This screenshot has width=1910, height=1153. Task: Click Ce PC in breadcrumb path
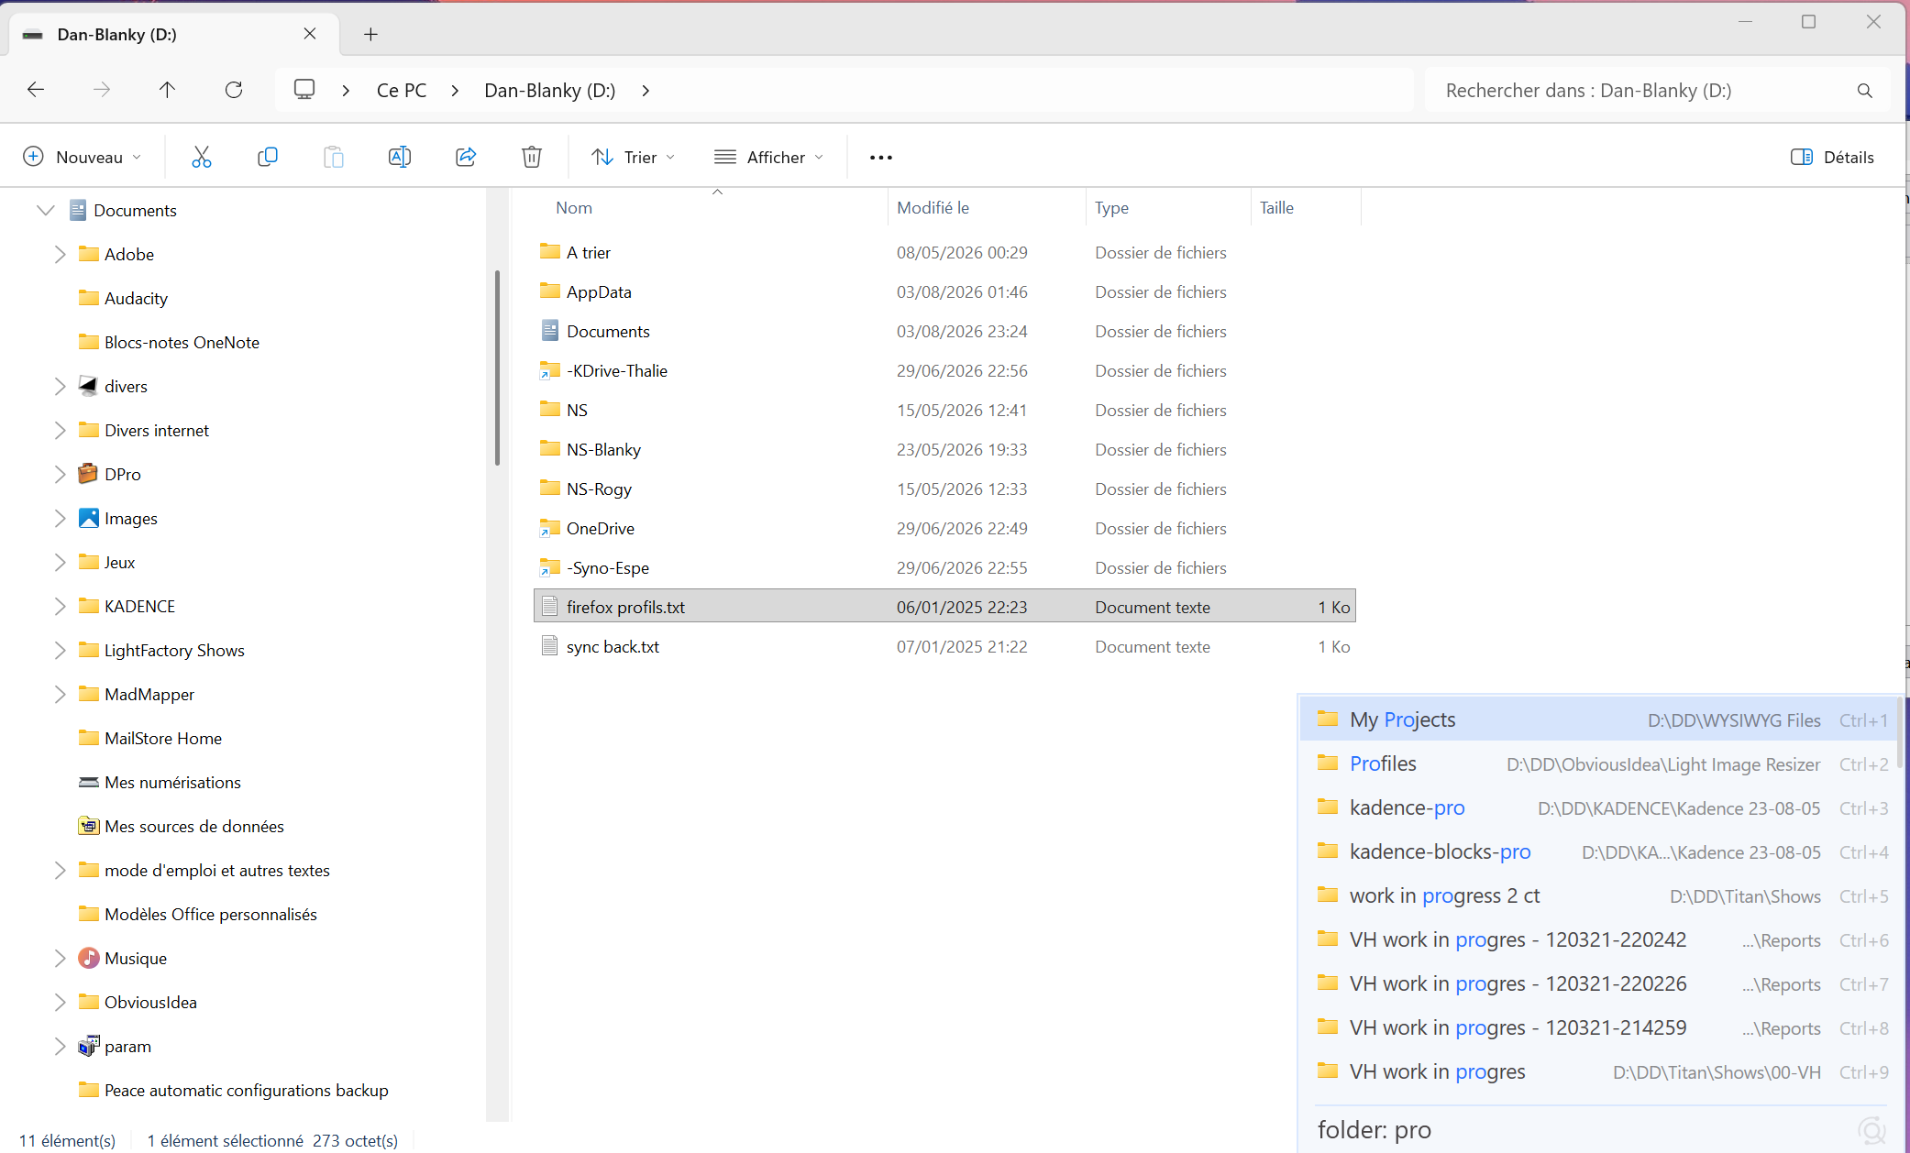[402, 91]
